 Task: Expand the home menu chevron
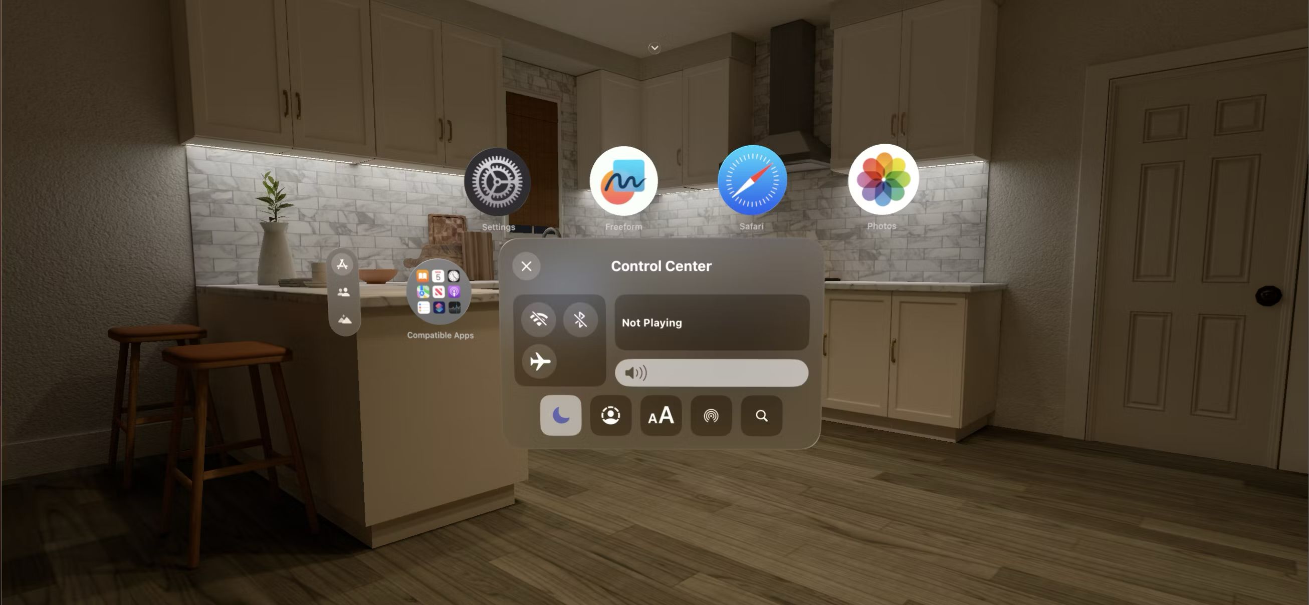656,48
